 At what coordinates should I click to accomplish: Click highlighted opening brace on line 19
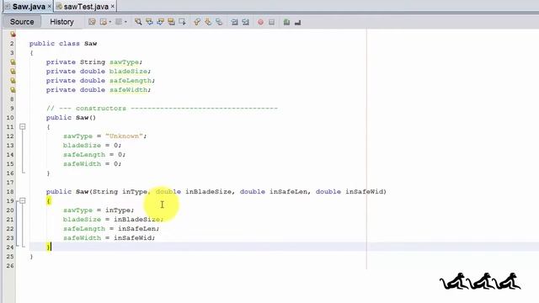[x=49, y=200]
